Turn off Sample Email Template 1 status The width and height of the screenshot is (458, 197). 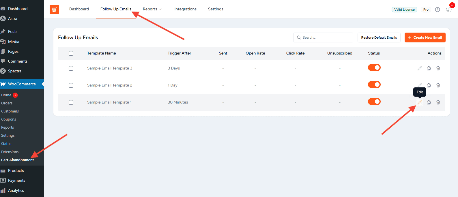pos(374,102)
